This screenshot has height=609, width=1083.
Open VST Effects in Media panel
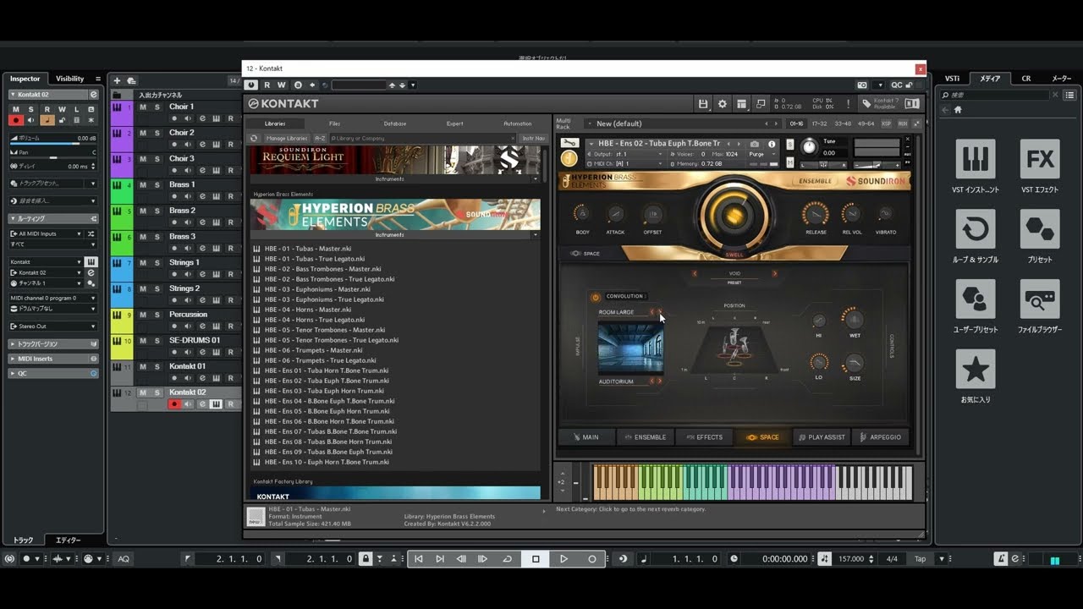pos(1039,159)
